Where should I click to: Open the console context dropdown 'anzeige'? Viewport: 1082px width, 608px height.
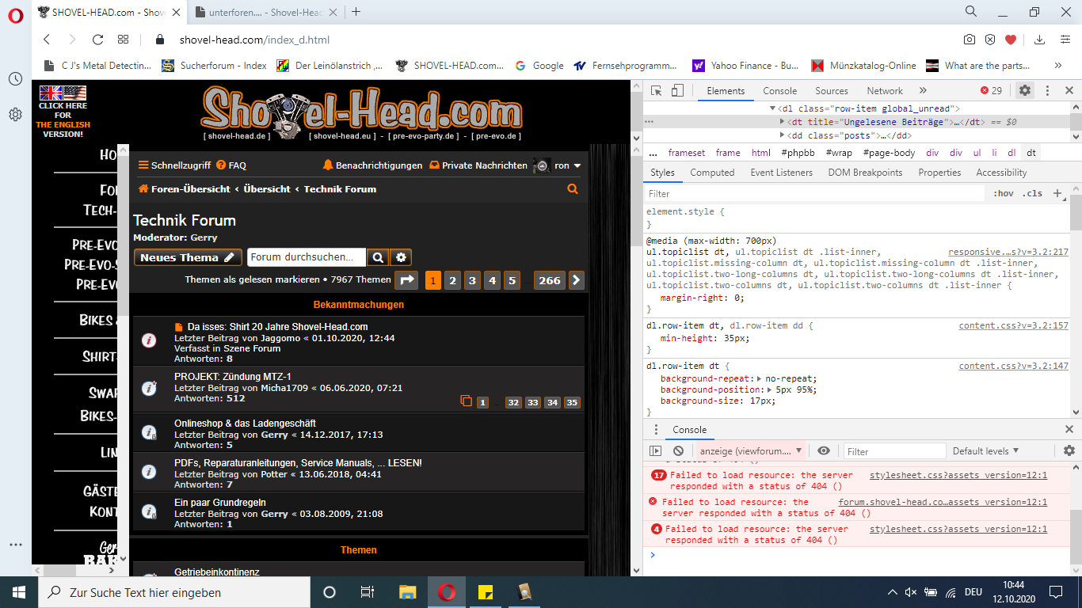(x=749, y=450)
